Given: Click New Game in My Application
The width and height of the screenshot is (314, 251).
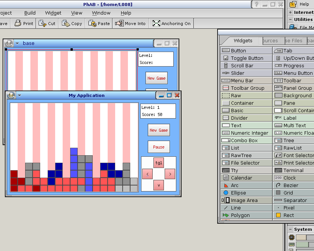Looking at the screenshot, I should point(159,130).
